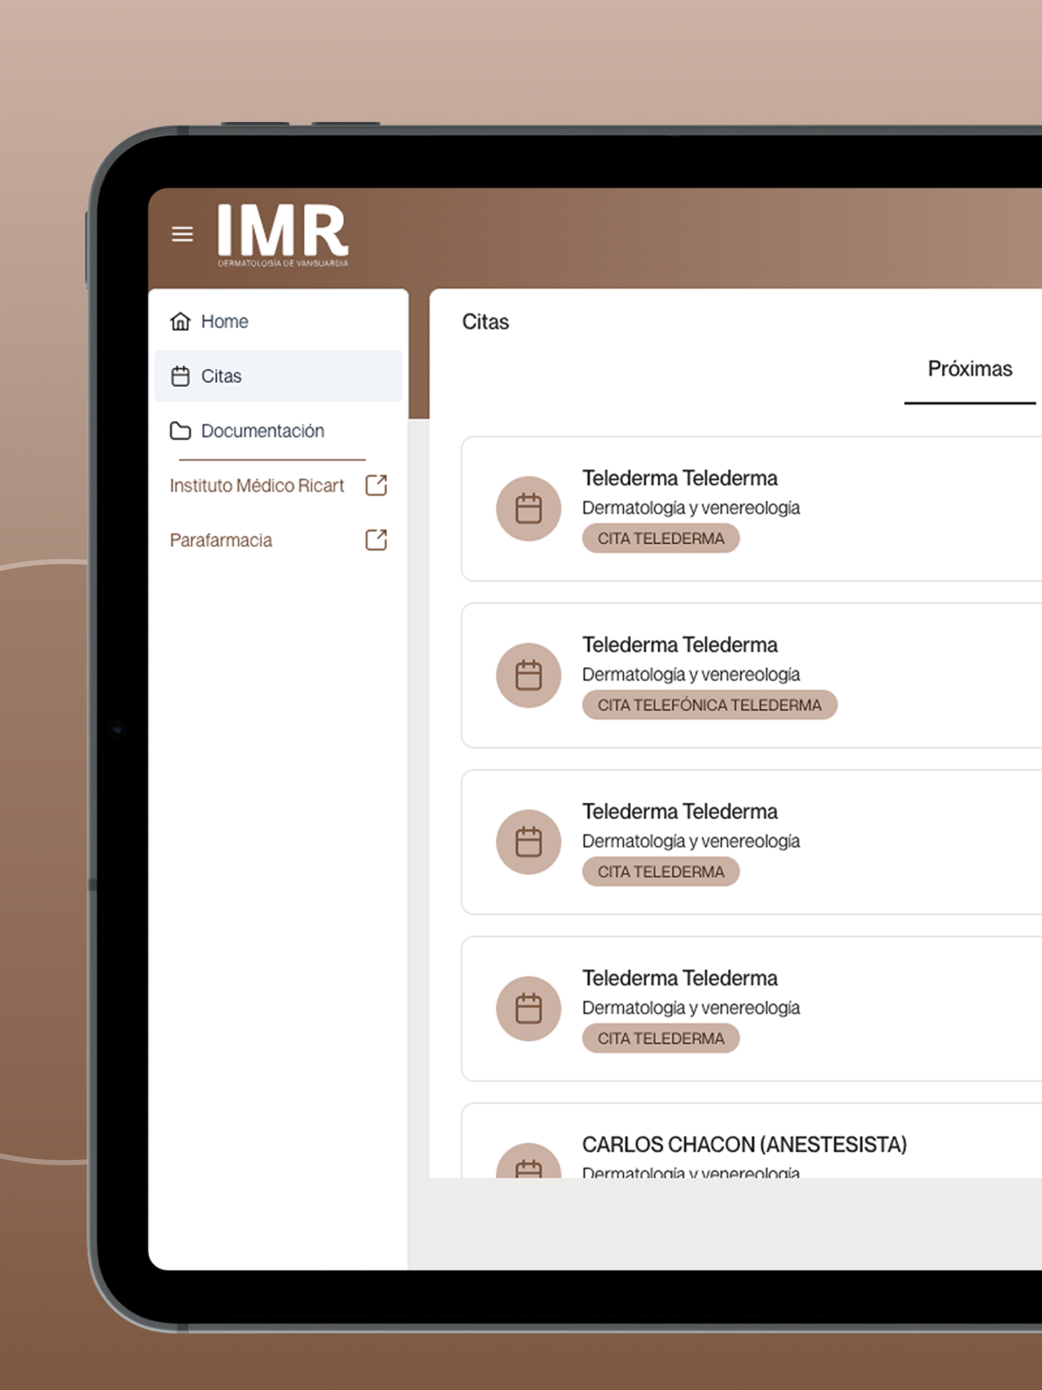
Task: Open the Instituto Médico Ricart link
Action: tap(257, 485)
